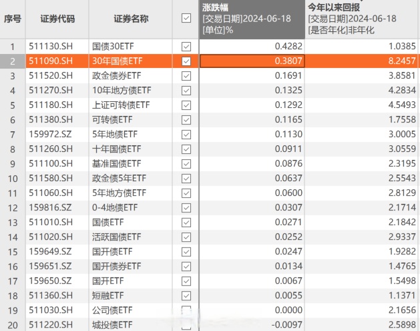Click code cell 511260.SH
The height and width of the screenshot is (331, 420).
click(x=57, y=149)
